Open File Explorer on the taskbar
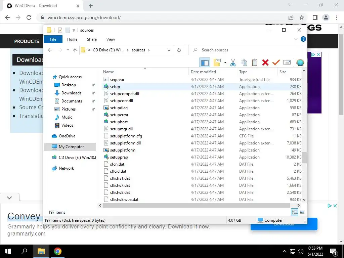Viewport: 344px width, 258px height. (41, 251)
